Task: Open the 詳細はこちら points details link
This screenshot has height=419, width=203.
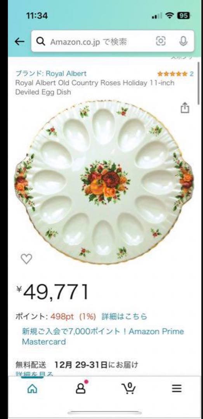Action: click(x=124, y=317)
